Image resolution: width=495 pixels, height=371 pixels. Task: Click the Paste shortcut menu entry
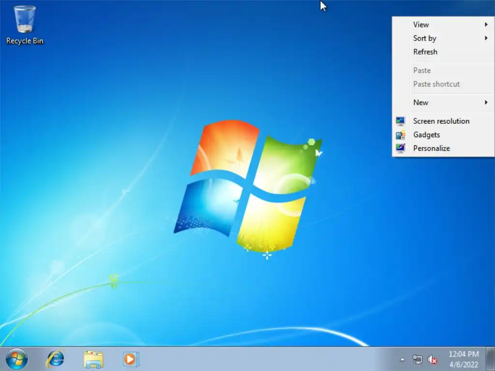pos(443,84)
